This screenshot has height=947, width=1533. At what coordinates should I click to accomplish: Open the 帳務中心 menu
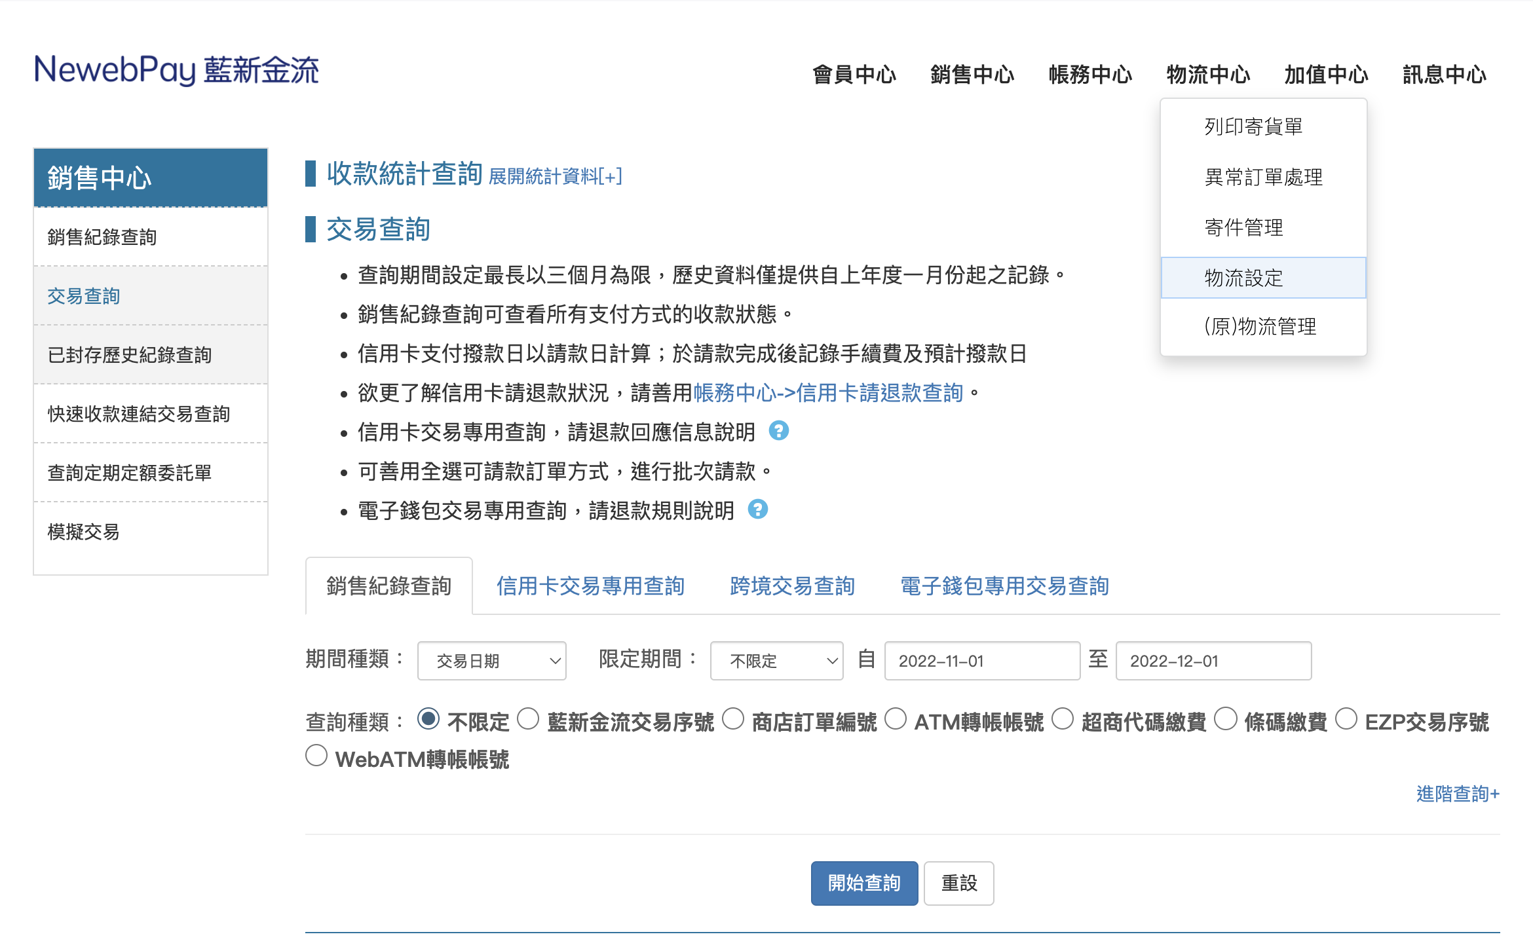[x=1089, y=74]
